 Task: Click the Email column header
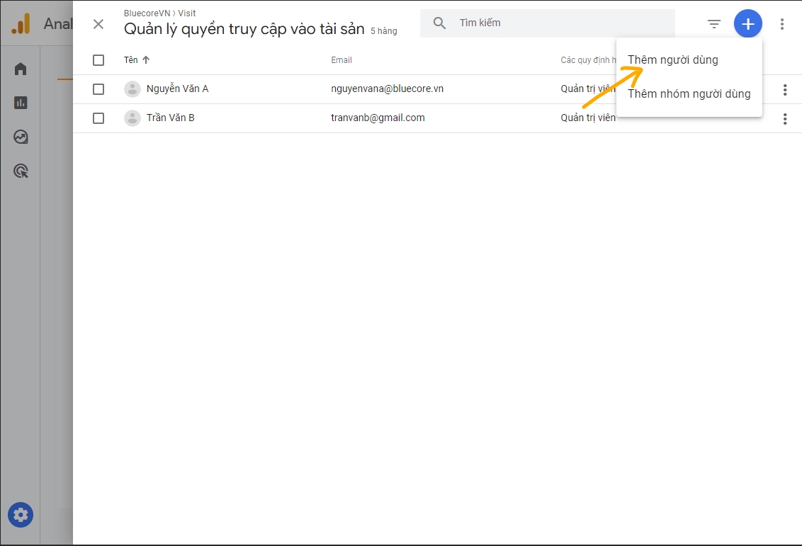coord(341,60)
